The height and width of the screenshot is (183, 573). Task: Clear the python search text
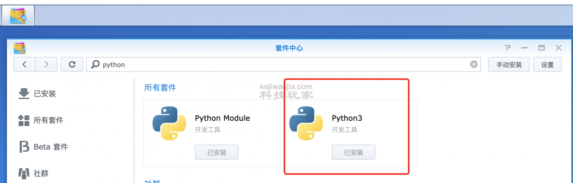pos(474,64)
